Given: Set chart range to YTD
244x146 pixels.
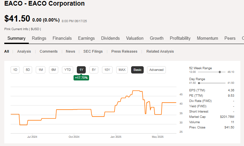Looking at the screenshot, I should [68, 70].
